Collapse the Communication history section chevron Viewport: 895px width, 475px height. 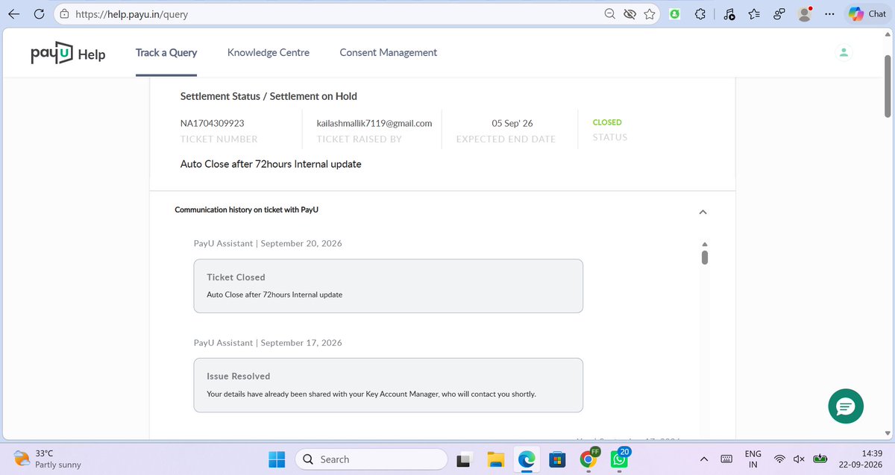[x=702, y=212]
